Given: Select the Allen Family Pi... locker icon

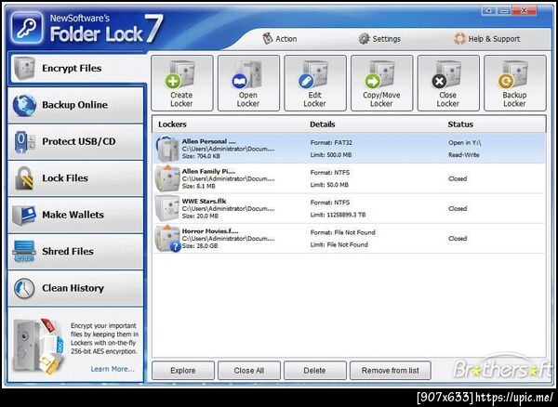Looking at the screenshot, I should pos(166,178).
